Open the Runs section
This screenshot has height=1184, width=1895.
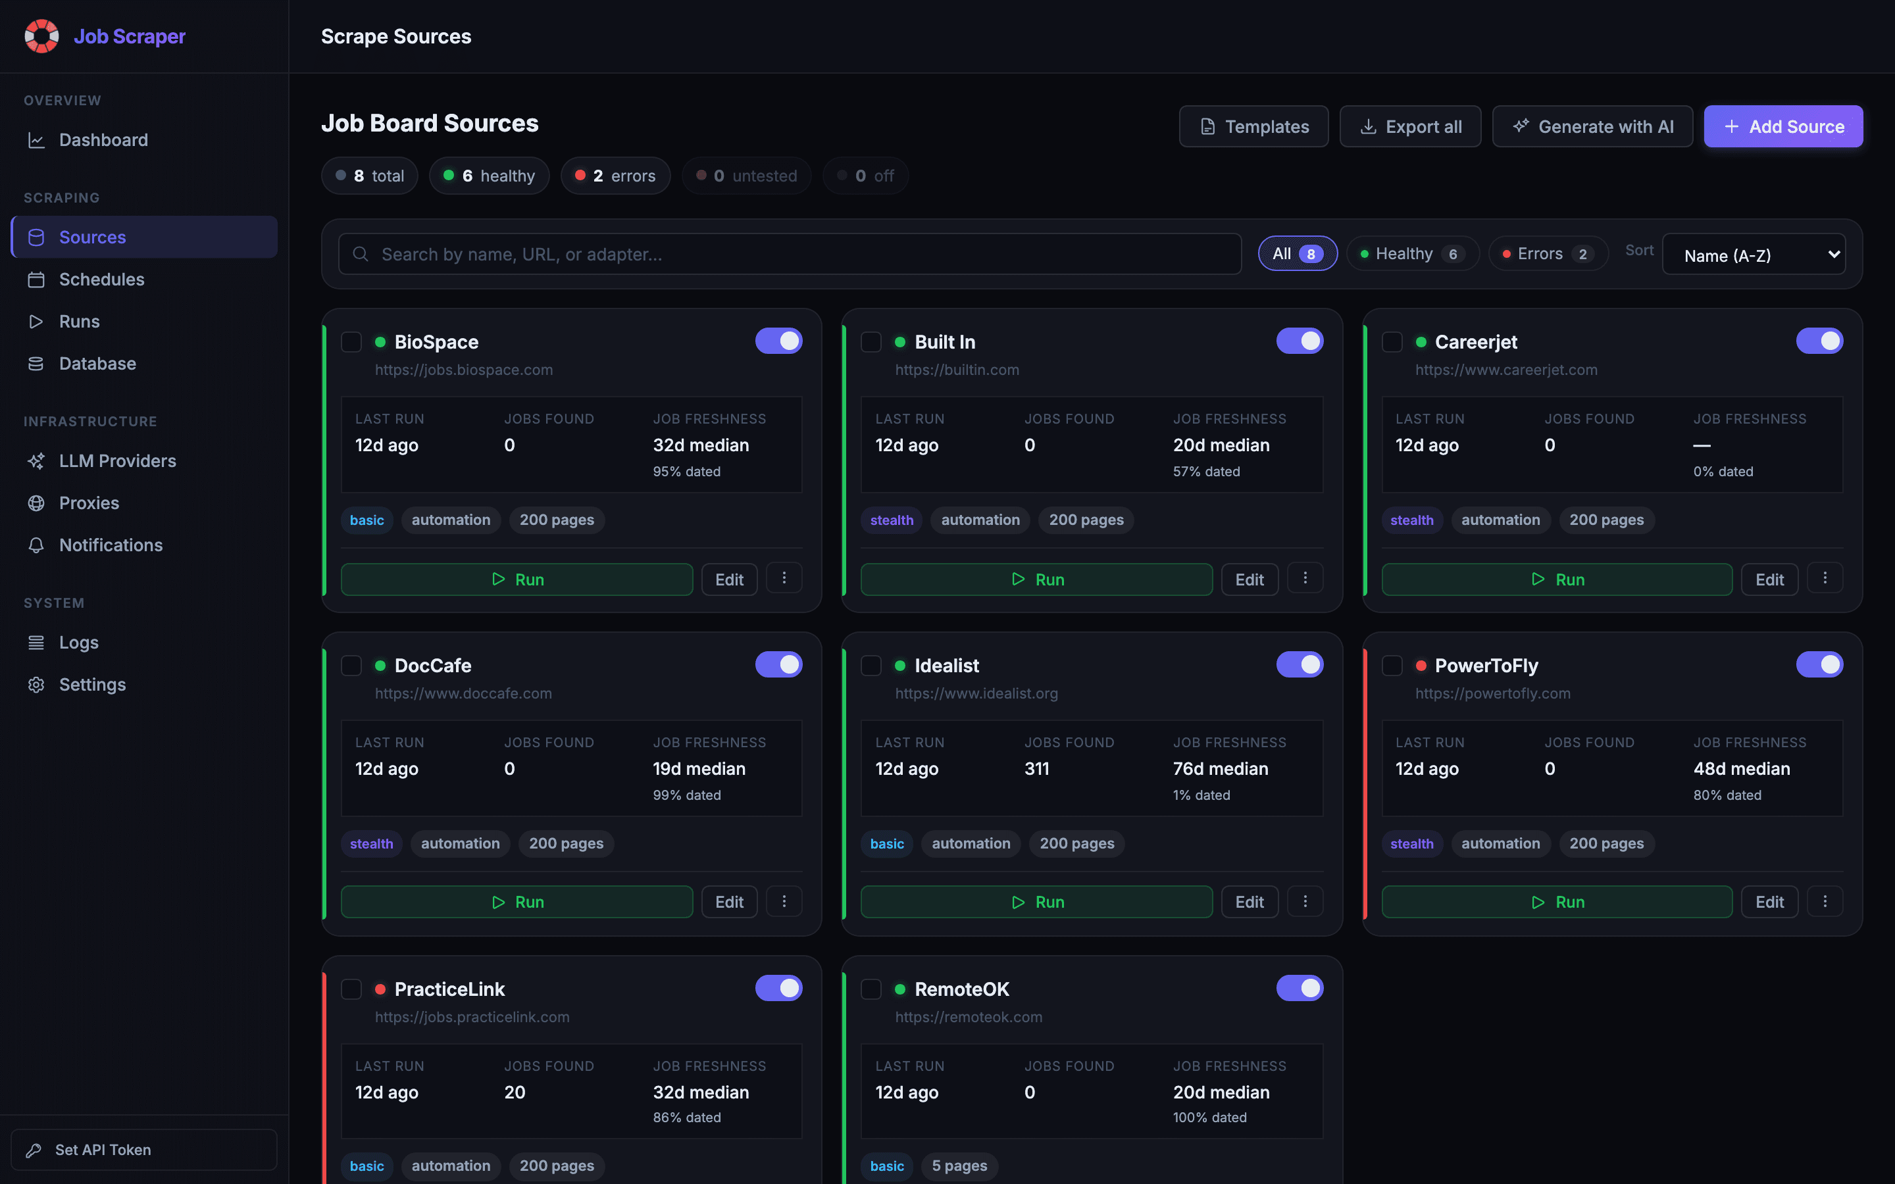click(x=144, y=321)
